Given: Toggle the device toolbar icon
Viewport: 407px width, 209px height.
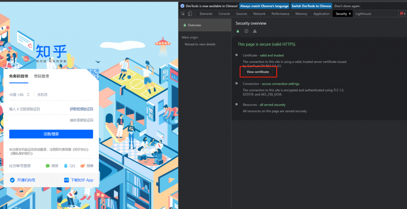Looking at the screenshot, I should tap(190, 14).
